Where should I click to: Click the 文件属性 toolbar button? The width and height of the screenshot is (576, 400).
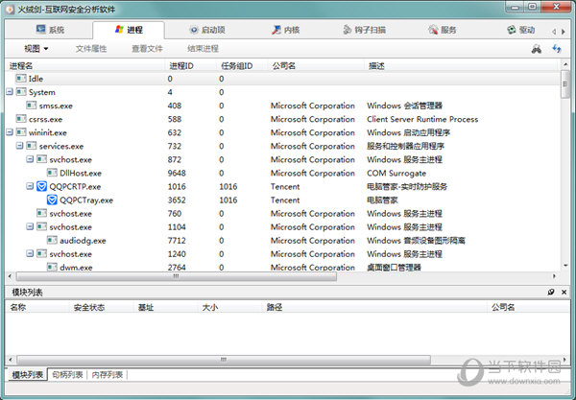click(91, 48)
